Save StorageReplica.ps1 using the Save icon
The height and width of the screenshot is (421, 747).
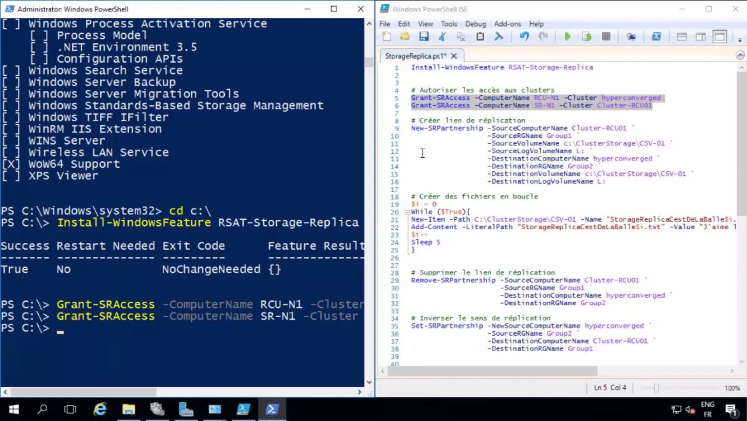(x=425, y=36)
